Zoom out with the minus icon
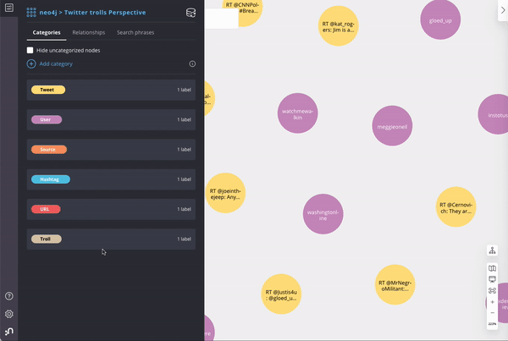Screen dimensions: 508x341 pyautogui.click(x=492, y=313)
